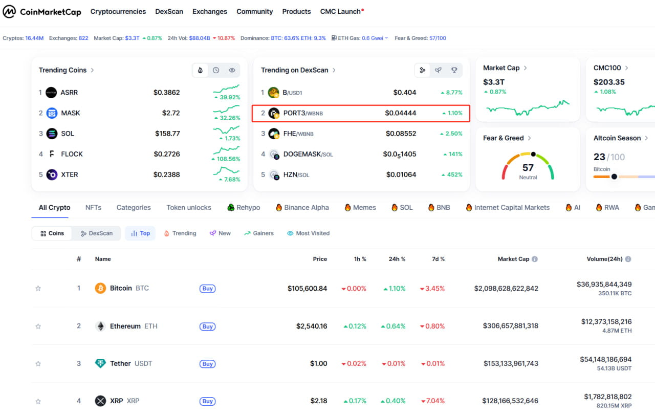
Task: Click the Market Cap column info icon
Action: [535, 259]
